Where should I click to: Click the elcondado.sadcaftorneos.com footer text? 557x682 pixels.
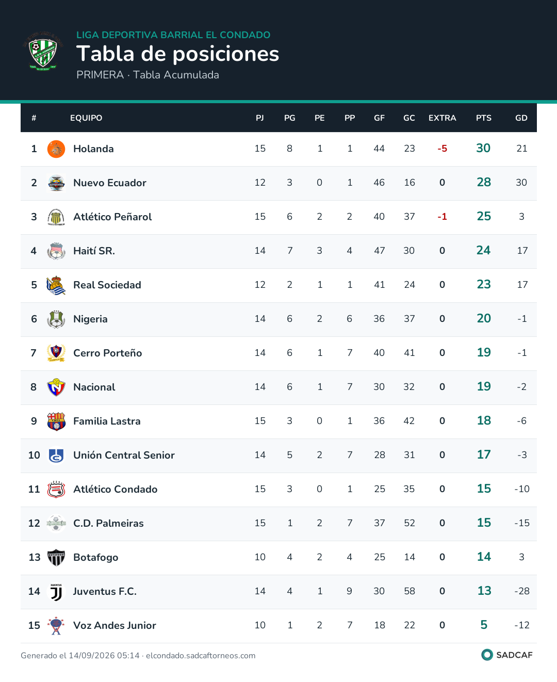click(201, 656)
